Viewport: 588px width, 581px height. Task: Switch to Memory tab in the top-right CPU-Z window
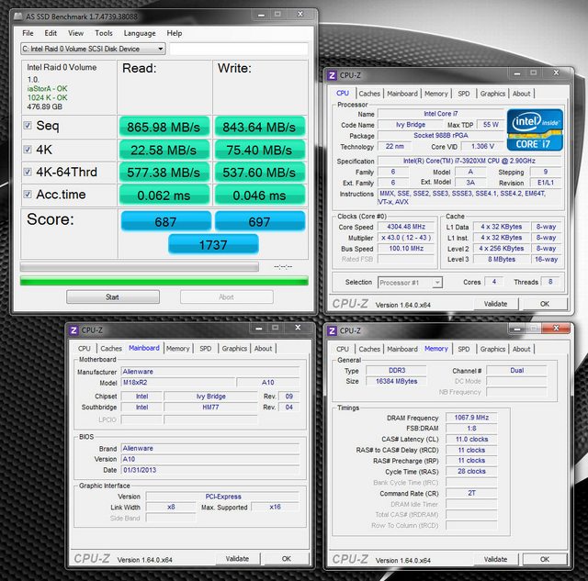436,94
